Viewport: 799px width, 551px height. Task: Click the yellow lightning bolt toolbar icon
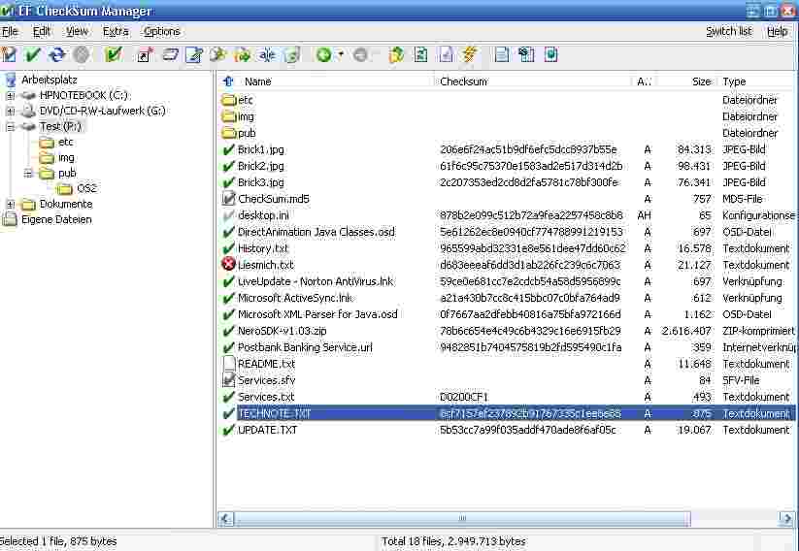point(469,54)
